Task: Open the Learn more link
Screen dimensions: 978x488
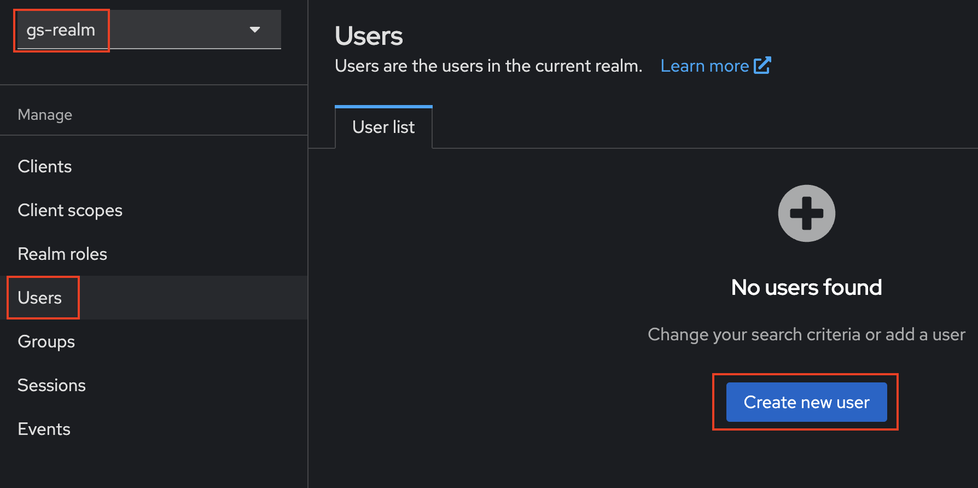Action: [705, 66]
